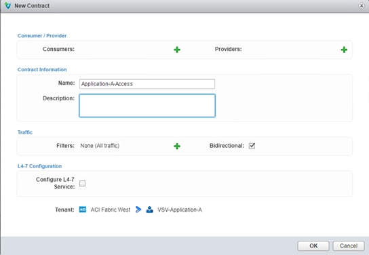Confirm the contract with OK
Viewport: 369px width, 255px height.
click(x=313, y=246)
